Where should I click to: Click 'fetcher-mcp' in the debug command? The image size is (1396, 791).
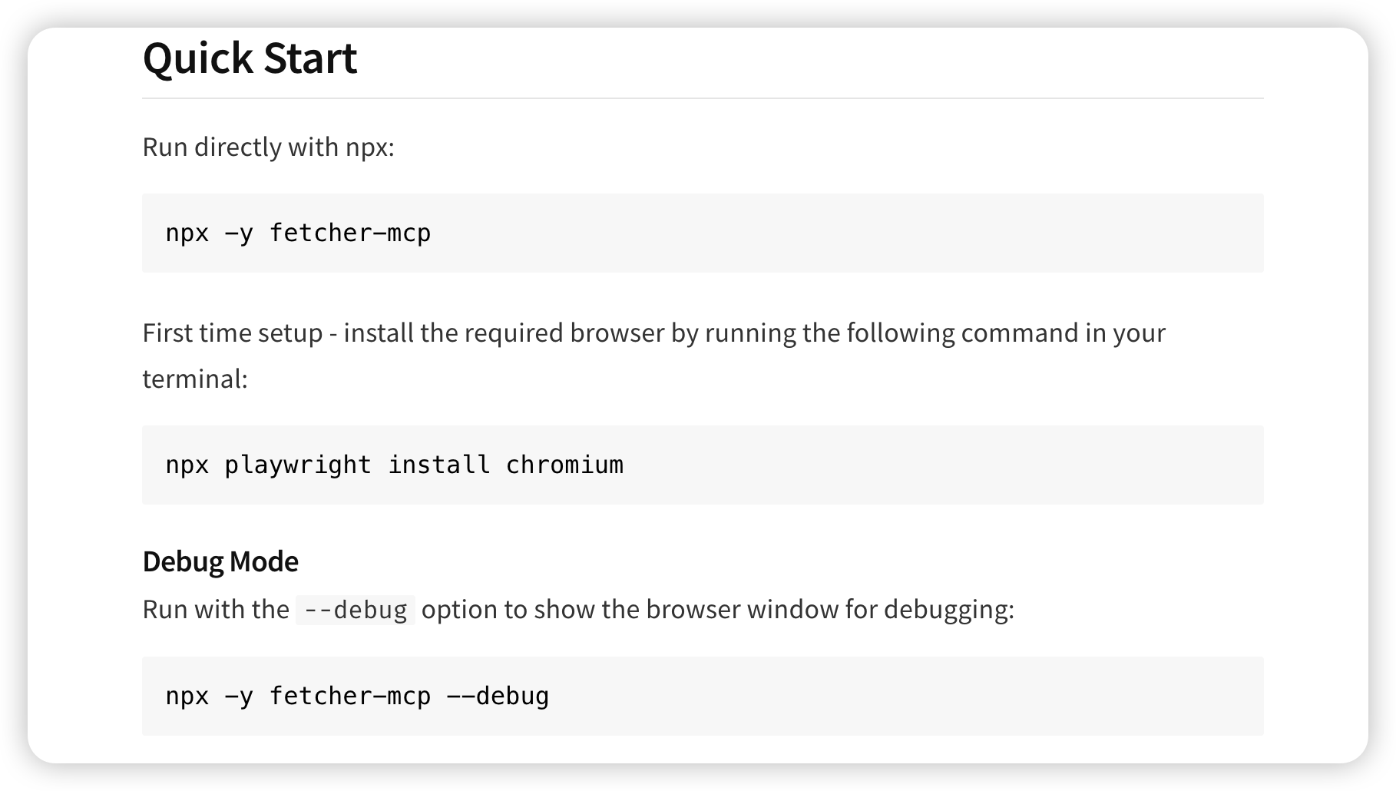click(350, 696)
